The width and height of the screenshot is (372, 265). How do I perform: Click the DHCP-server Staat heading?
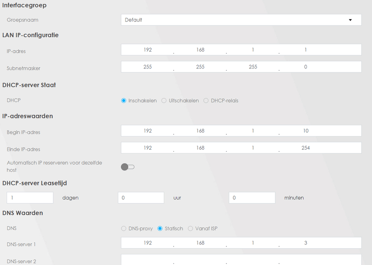pos(29,85)
